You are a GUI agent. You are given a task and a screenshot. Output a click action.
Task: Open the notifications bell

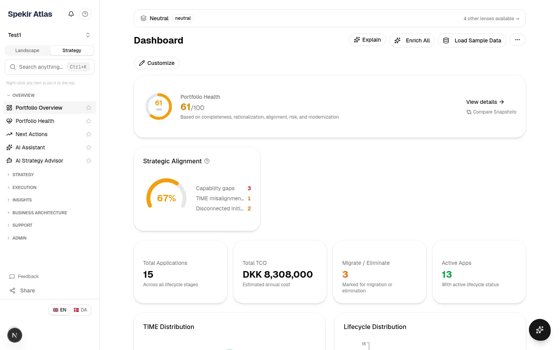pyautogui.click(x=71, y=14)
